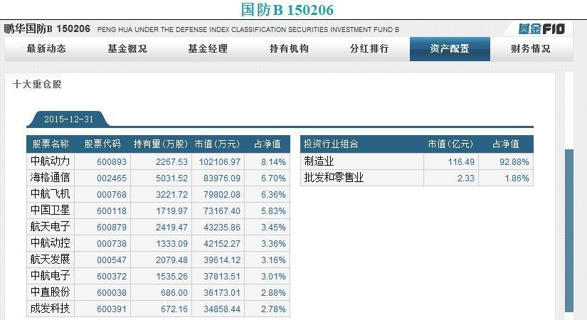Viewport: 587px width, 320px height.
Task: Click the vertical scrollbar thumb
Action: (569, 230)
